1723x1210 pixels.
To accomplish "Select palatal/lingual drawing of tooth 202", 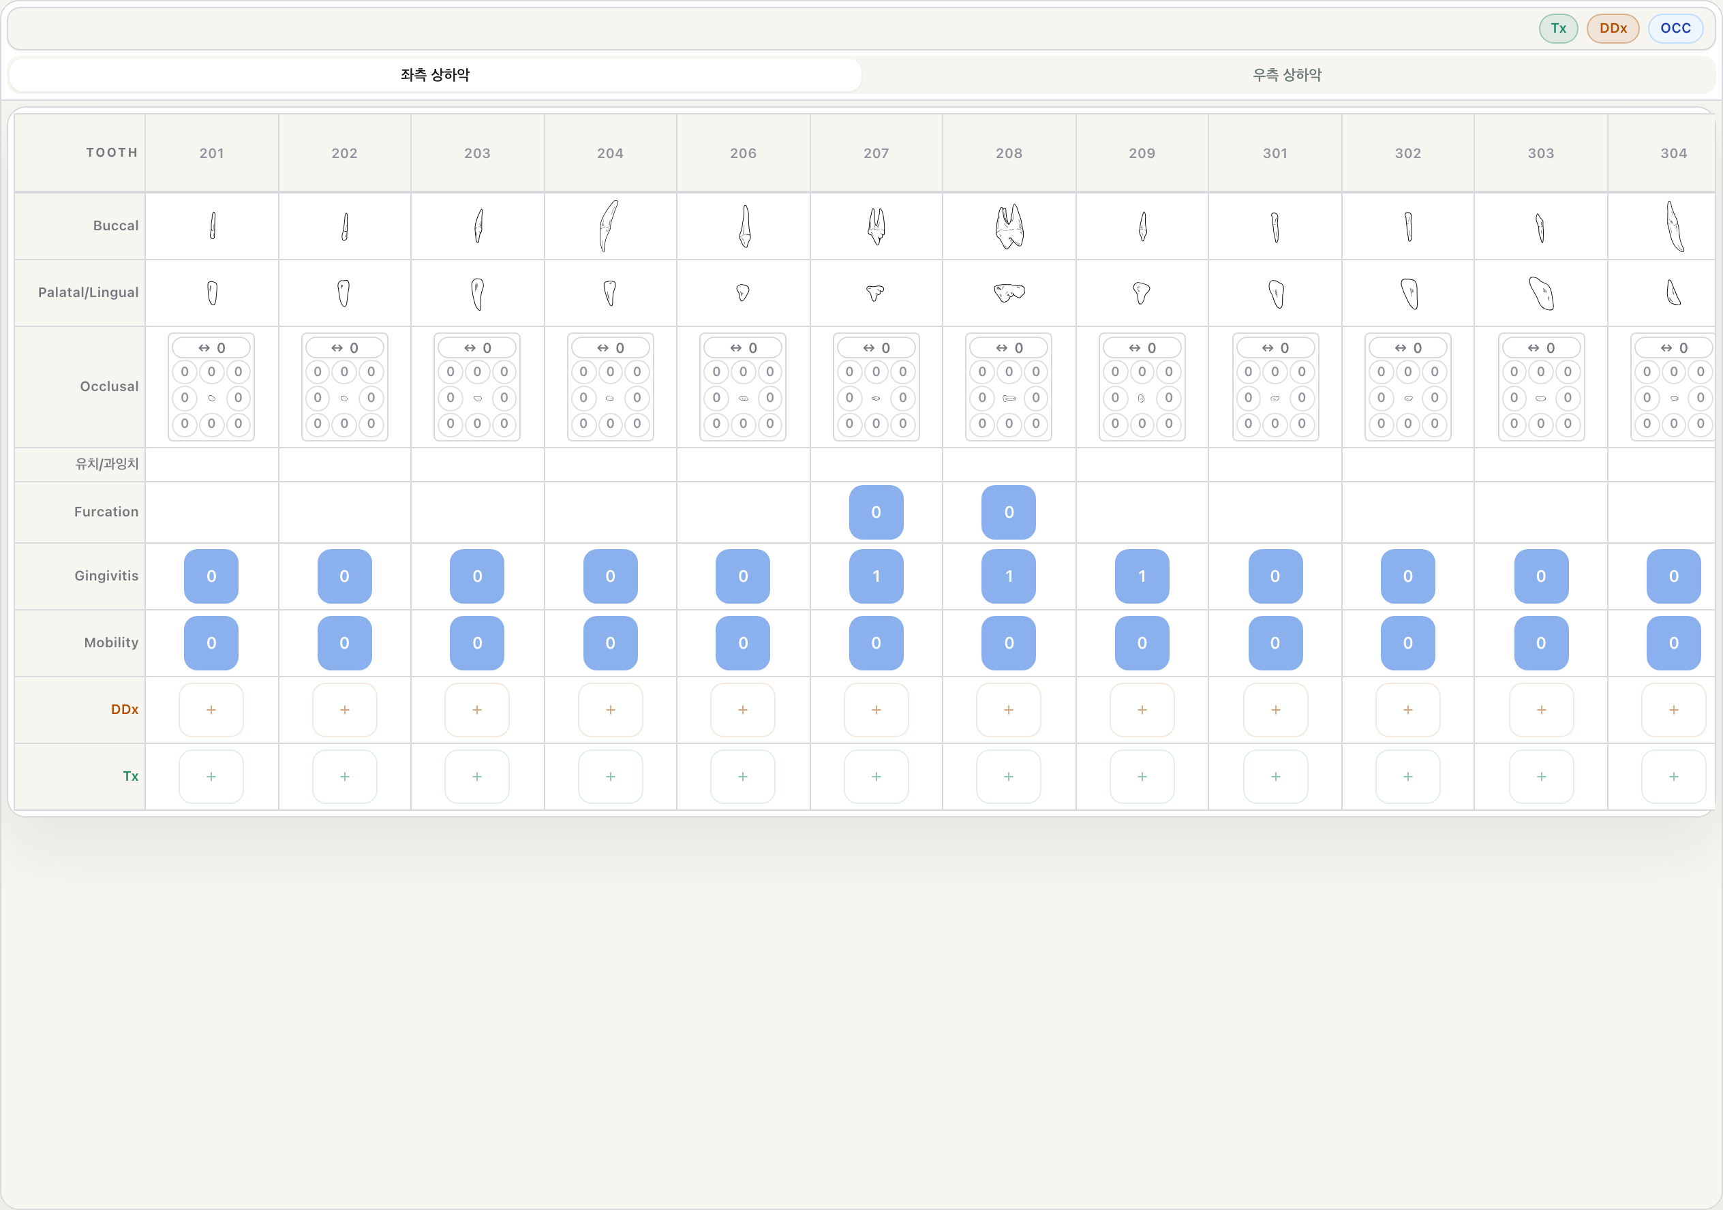I will (x=344, y=292).
